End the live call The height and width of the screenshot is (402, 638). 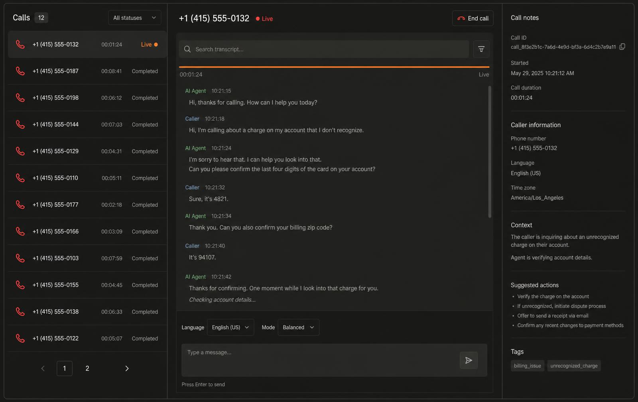pyautogui.click(x=473, y=18)
